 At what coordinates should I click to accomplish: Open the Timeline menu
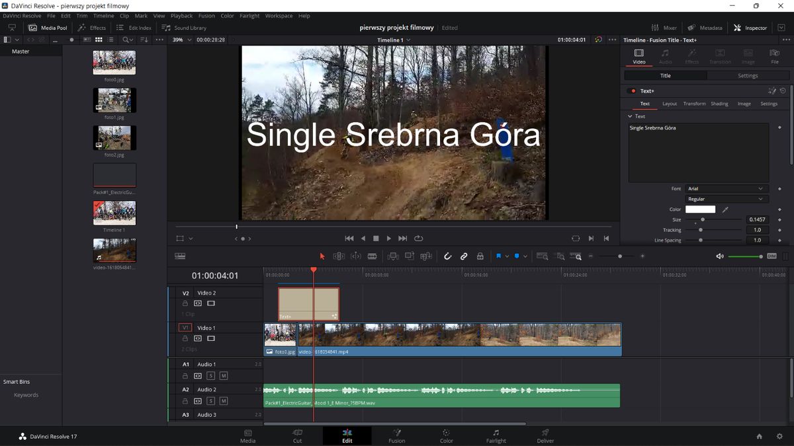[104, 15]
